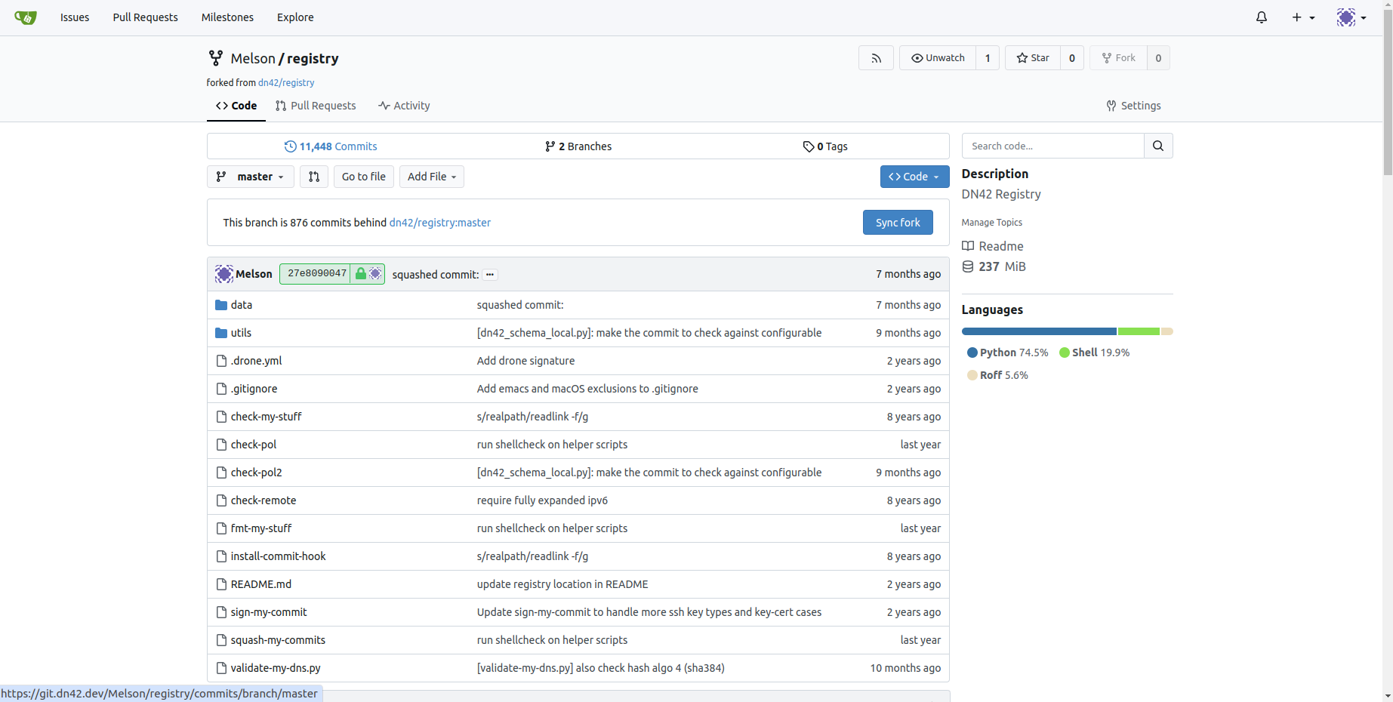This screenshot has width=1393, height=702.
Task: Focus the Search code input field
Action: 1052,146
